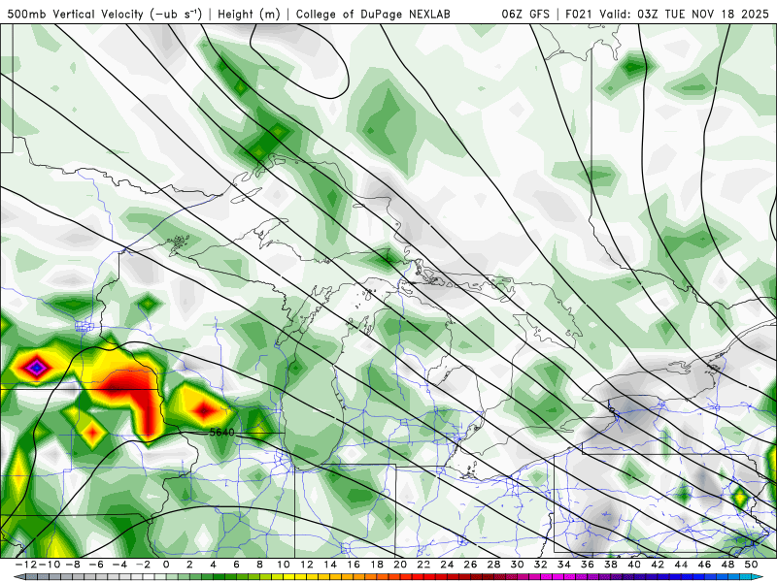Click the "42" colorbar label

tap(658, 565)
